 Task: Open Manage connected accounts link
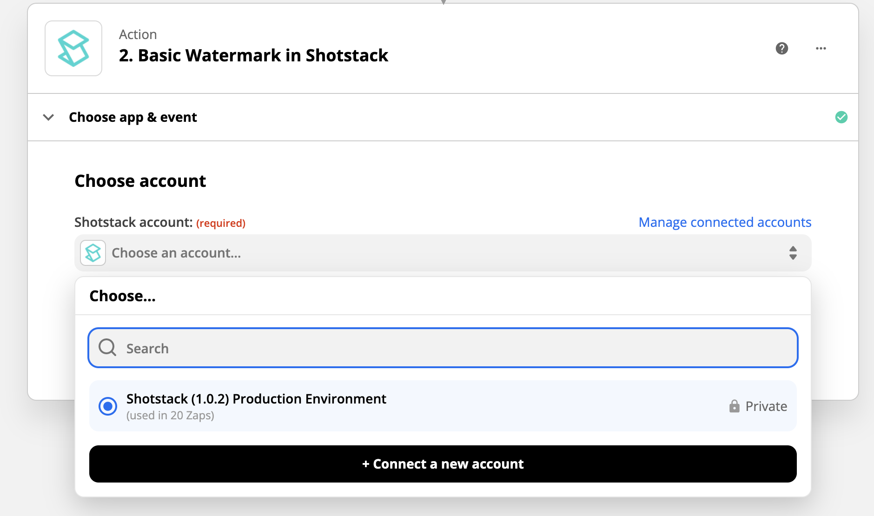pyautogui.click(x=725, y=222)
